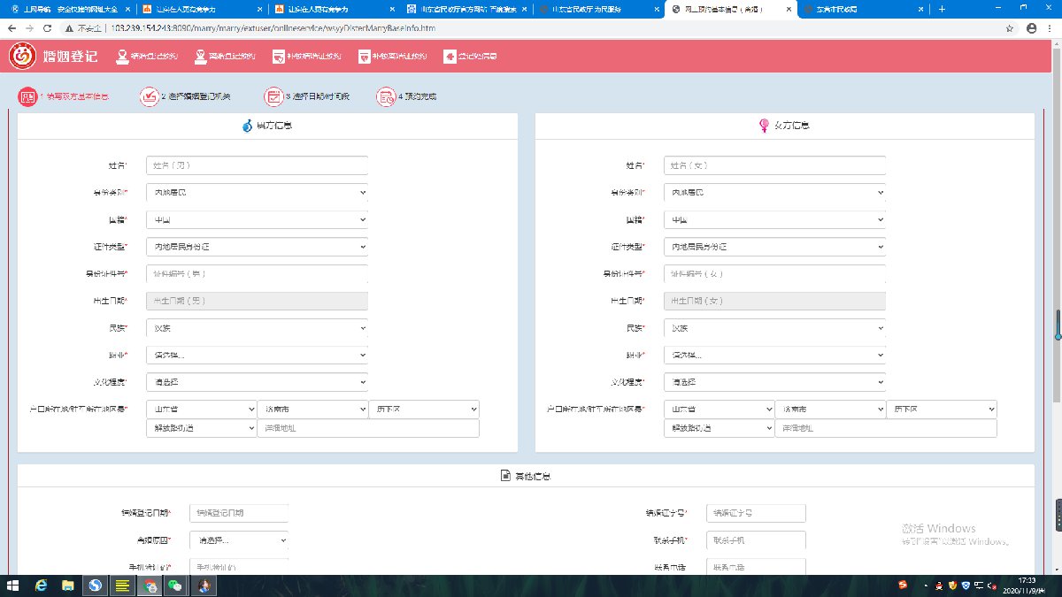The height and width of the screenshot is (597, 1062).
Task: Open the female province dropdown showing 山东省
Action: pyautogui.click(x=720, y=409)
